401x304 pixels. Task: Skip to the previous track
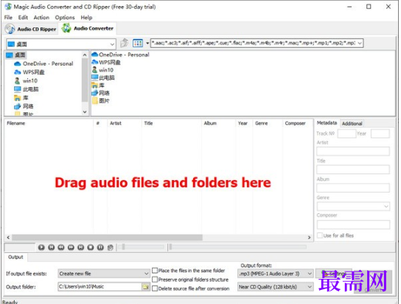click(51, 247)
